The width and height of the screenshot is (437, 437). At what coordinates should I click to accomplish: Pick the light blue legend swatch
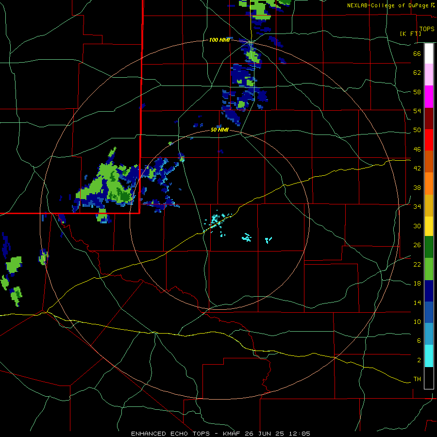coord(429,334)
